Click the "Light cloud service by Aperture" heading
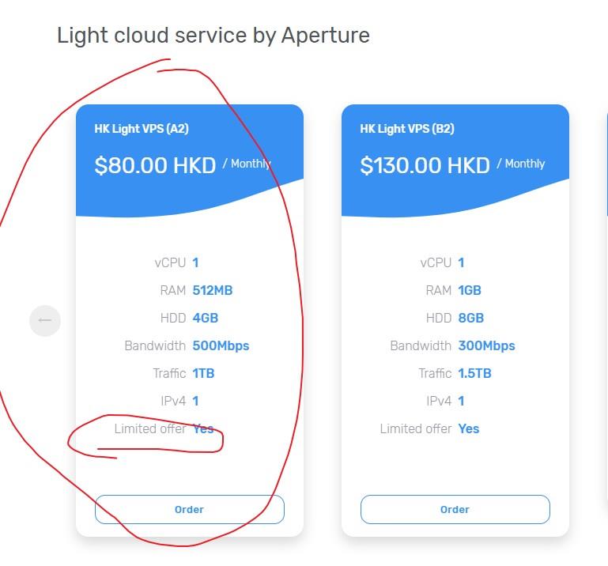The width and height of the screenshot is (608, 566). (x=213, y=36)
